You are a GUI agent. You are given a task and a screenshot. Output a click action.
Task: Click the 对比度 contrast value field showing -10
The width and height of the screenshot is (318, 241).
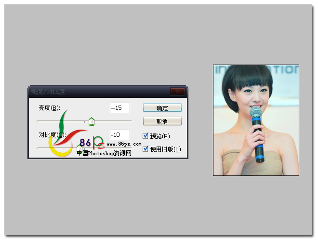120,135
